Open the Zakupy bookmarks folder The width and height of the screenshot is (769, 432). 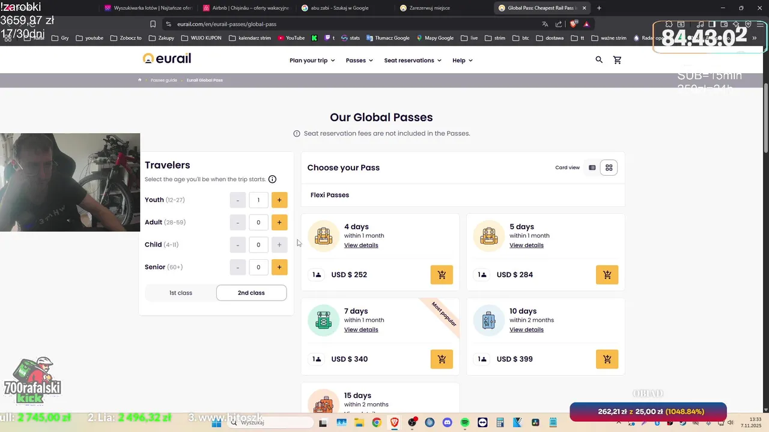click(x=162, y=38)
